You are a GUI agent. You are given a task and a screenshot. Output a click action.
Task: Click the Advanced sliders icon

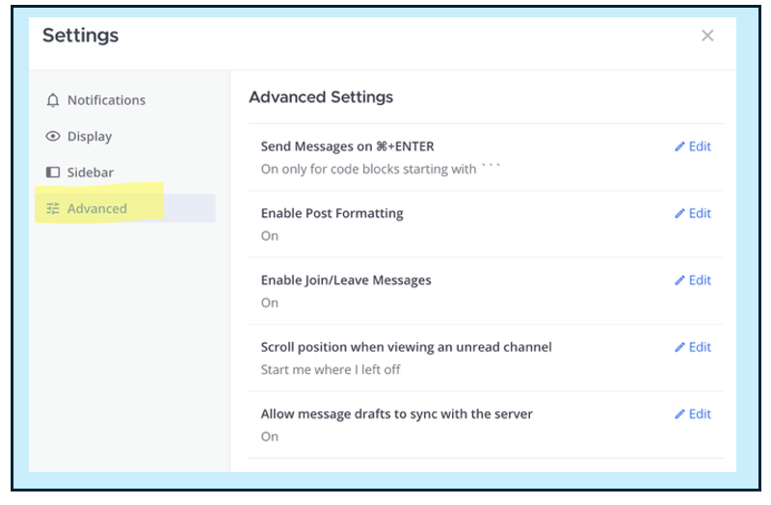click(x=53, y=209)
